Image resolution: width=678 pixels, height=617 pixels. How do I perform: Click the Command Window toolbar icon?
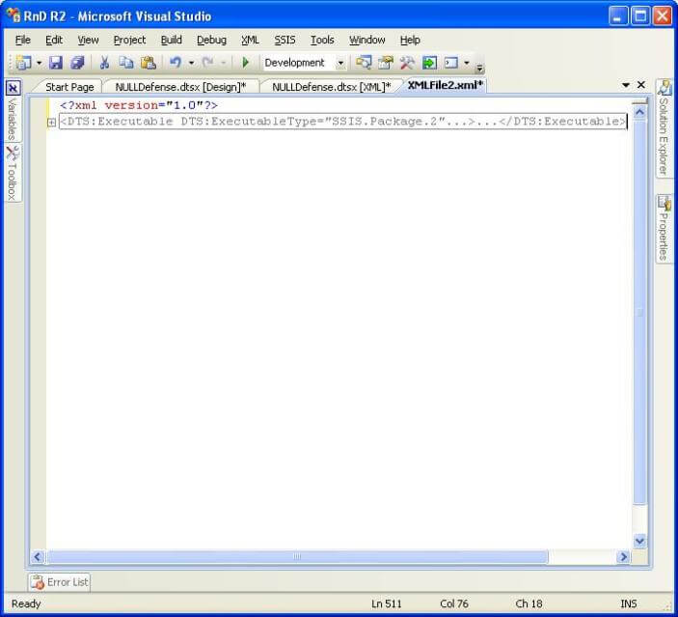[451, 63]
